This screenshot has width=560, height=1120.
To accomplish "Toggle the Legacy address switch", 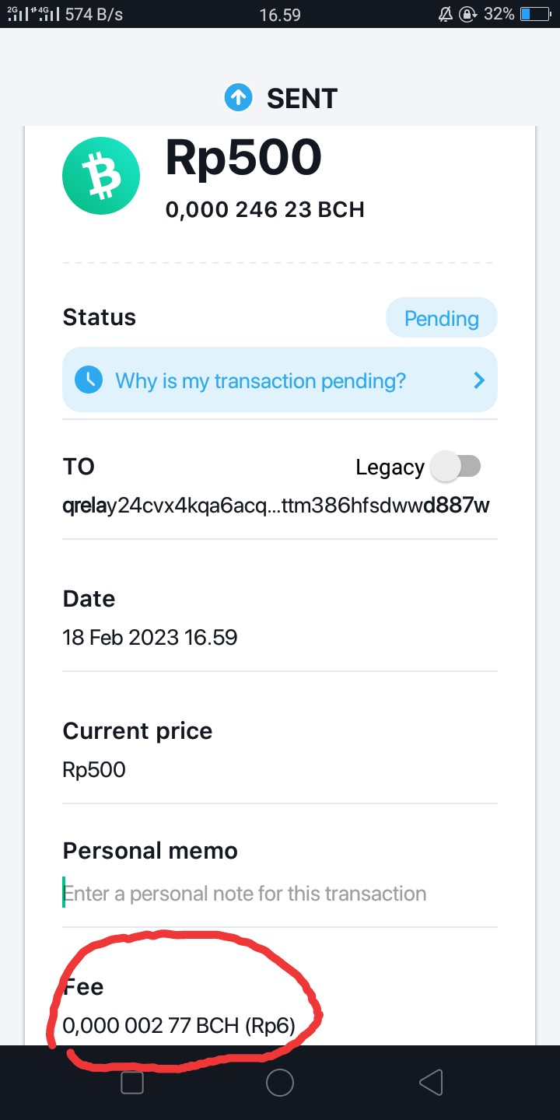I will click(456, 467).
